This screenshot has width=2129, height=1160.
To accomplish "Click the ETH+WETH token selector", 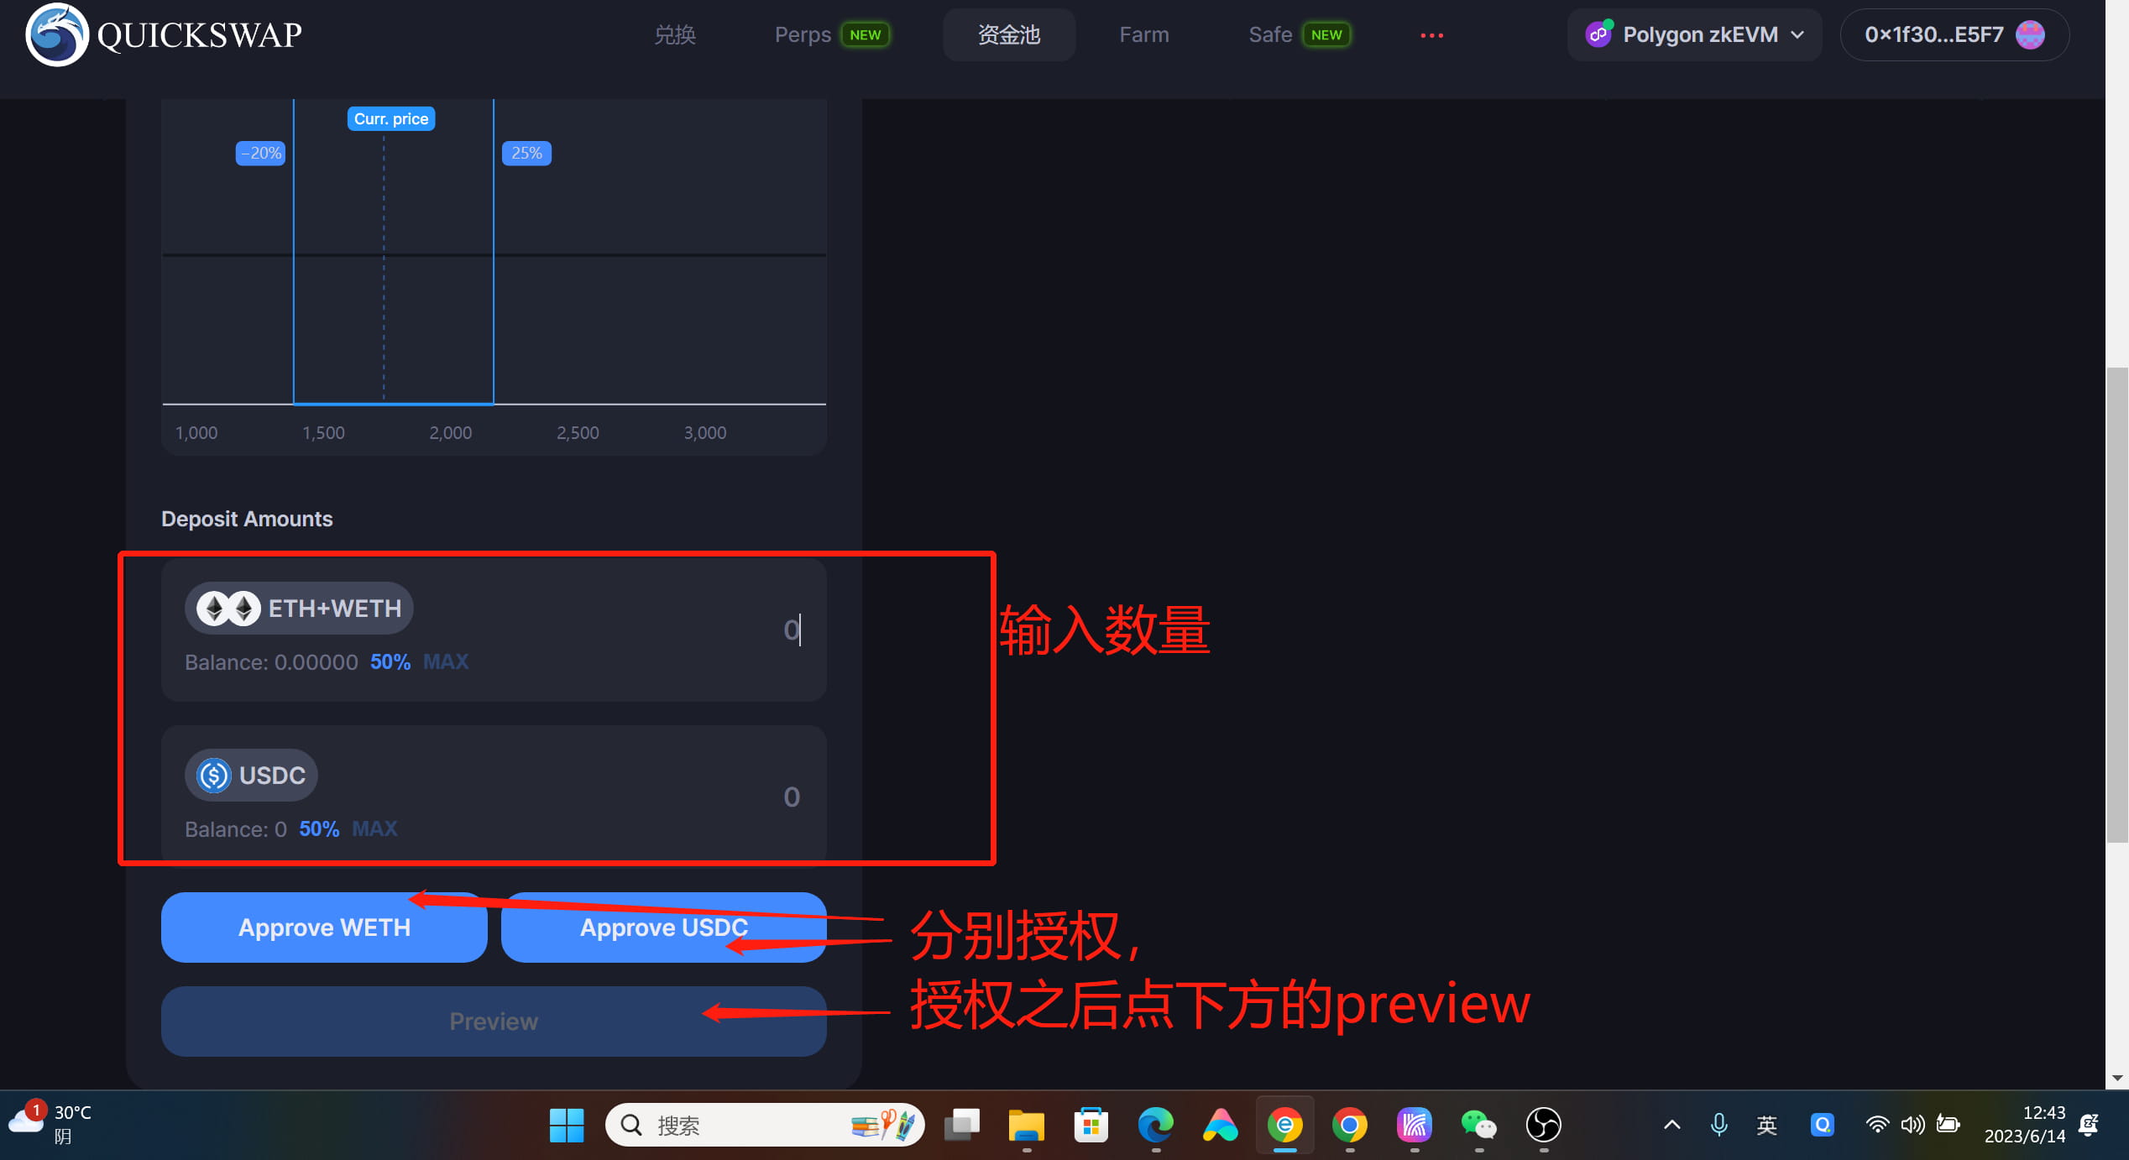I will coord(299,608).
